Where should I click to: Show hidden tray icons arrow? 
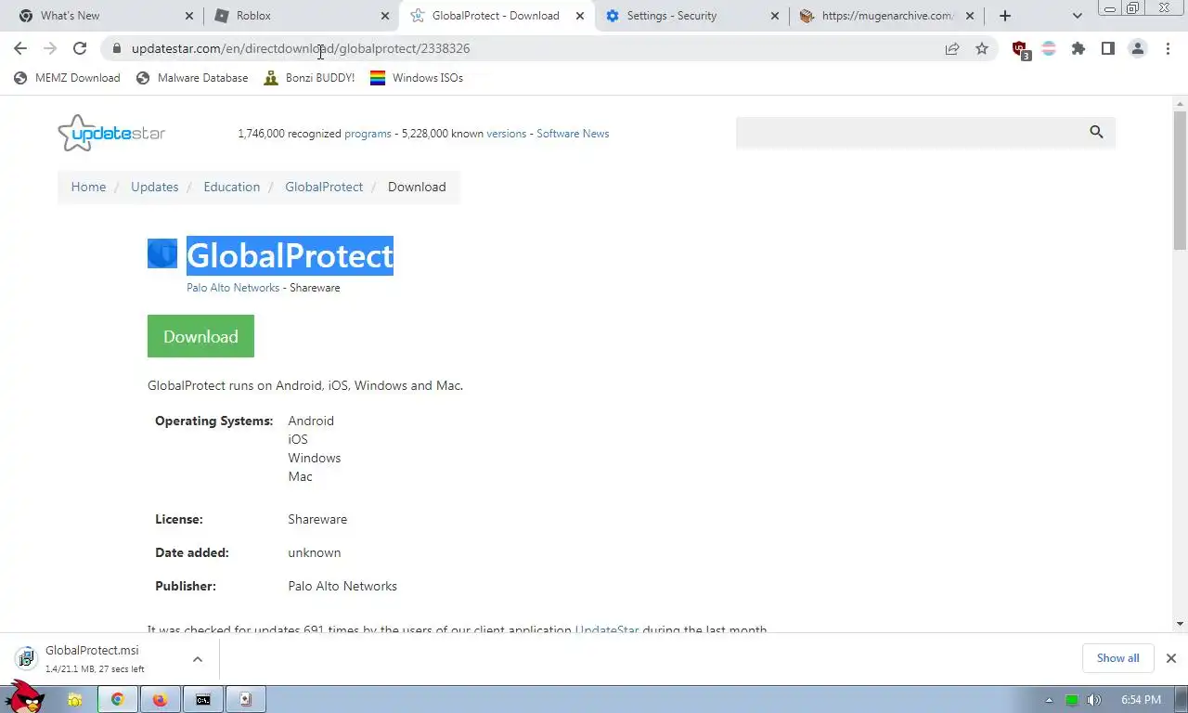point(1050,700)
